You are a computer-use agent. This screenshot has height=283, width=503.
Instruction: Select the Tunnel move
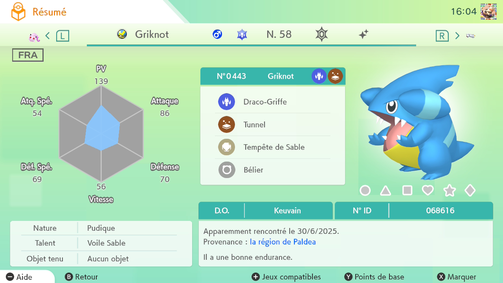point(273,125)
